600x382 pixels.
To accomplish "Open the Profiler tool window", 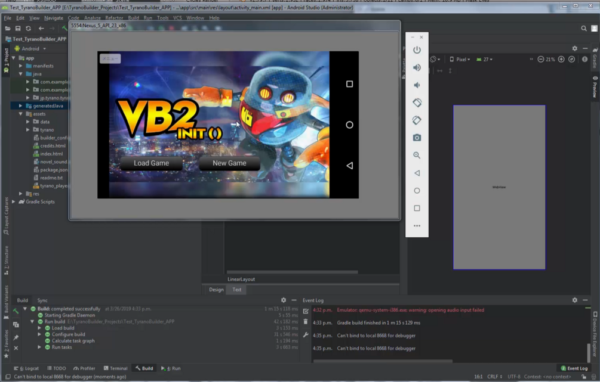I will 84,368.
